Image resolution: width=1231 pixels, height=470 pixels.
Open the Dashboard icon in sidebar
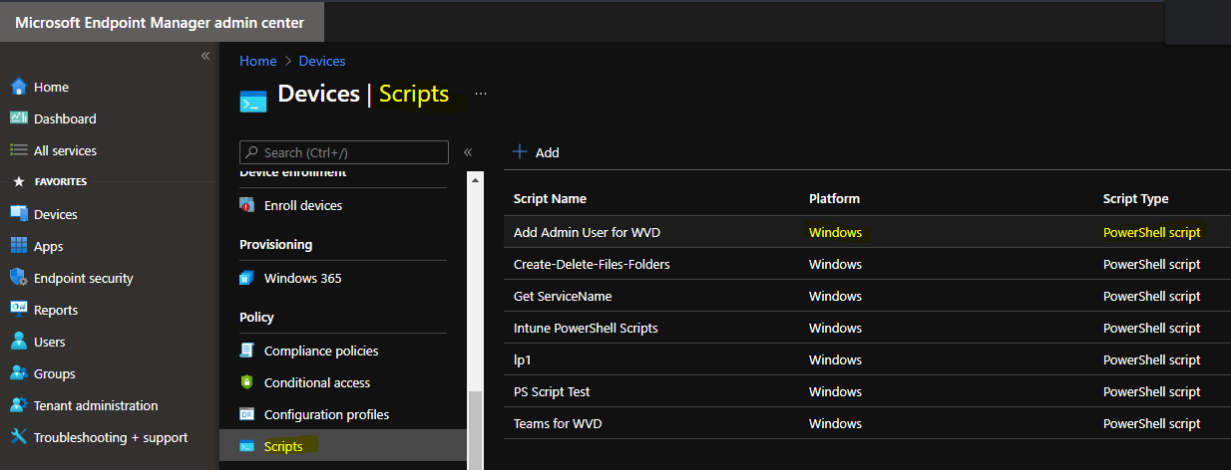tap(18, 118)
